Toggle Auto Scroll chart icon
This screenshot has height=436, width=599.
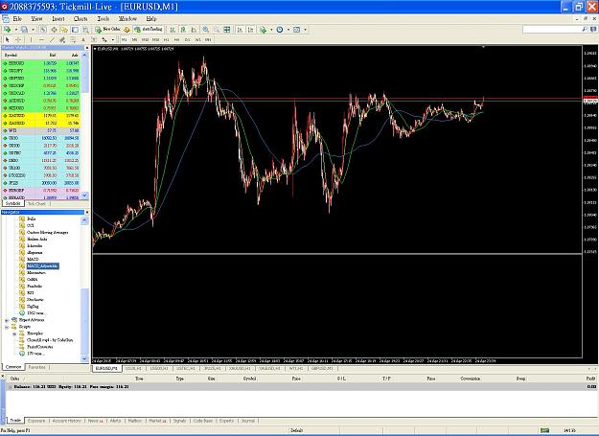pos(240,30)
